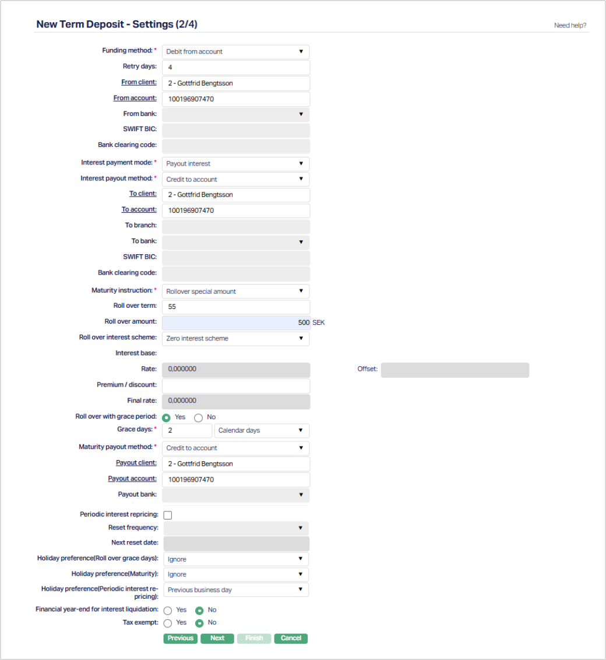Image resolution: width=606 pixels, height=660 pixels.
Task: Click the Premium / discount input field
Action: pos(235,386)
